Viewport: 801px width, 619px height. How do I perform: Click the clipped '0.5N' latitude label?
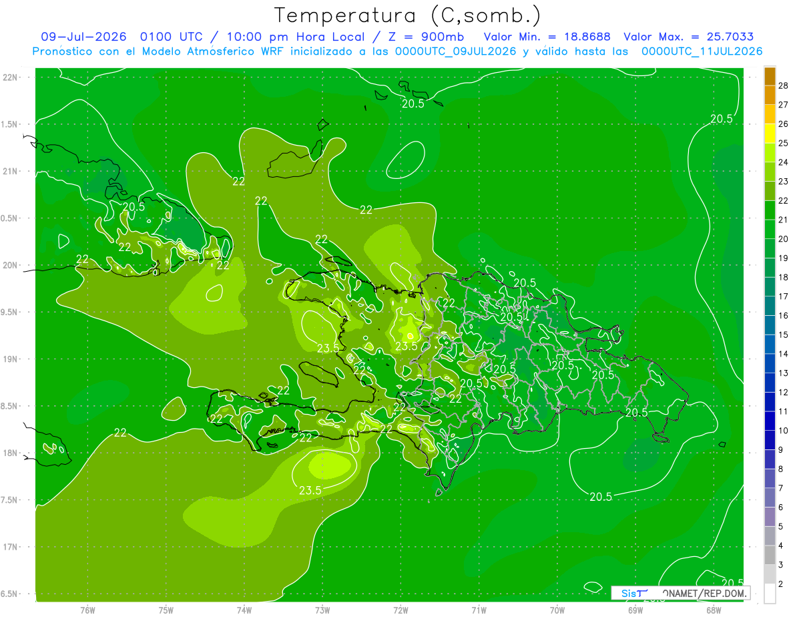[x=9, y=218]
